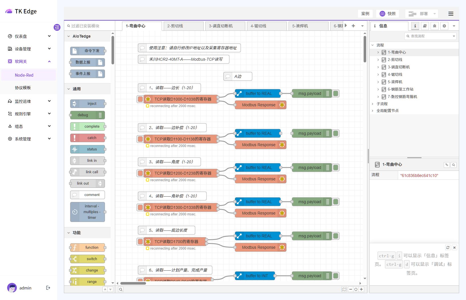Expand the 全局配置节点 tree section

pos(372,111)
